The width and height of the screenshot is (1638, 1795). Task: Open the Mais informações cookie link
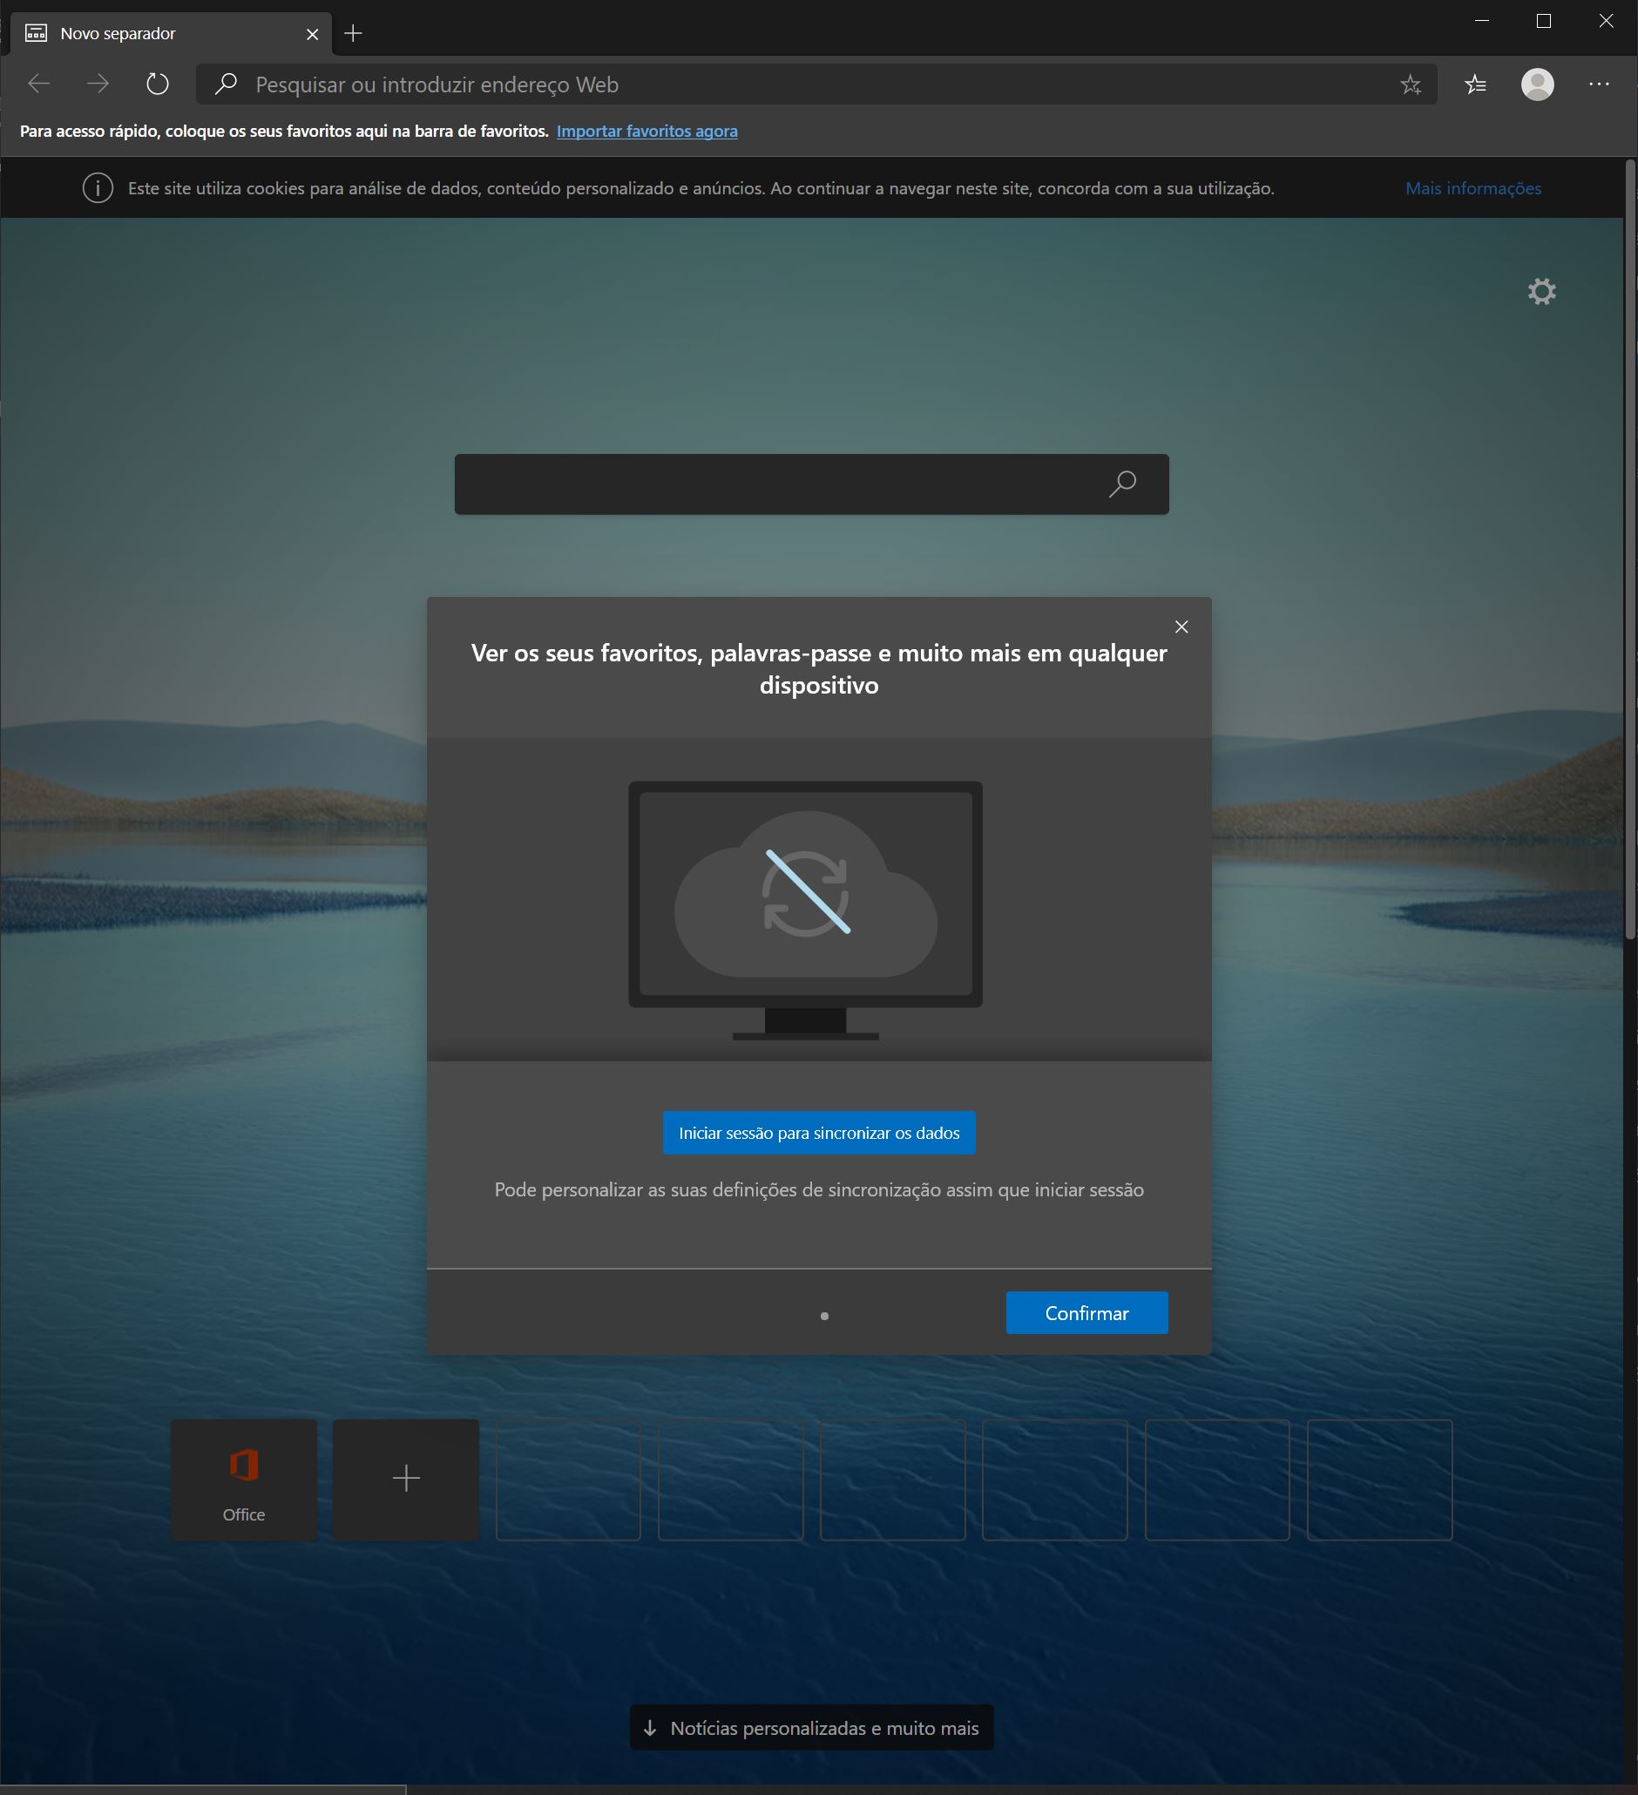[1473, 188]
